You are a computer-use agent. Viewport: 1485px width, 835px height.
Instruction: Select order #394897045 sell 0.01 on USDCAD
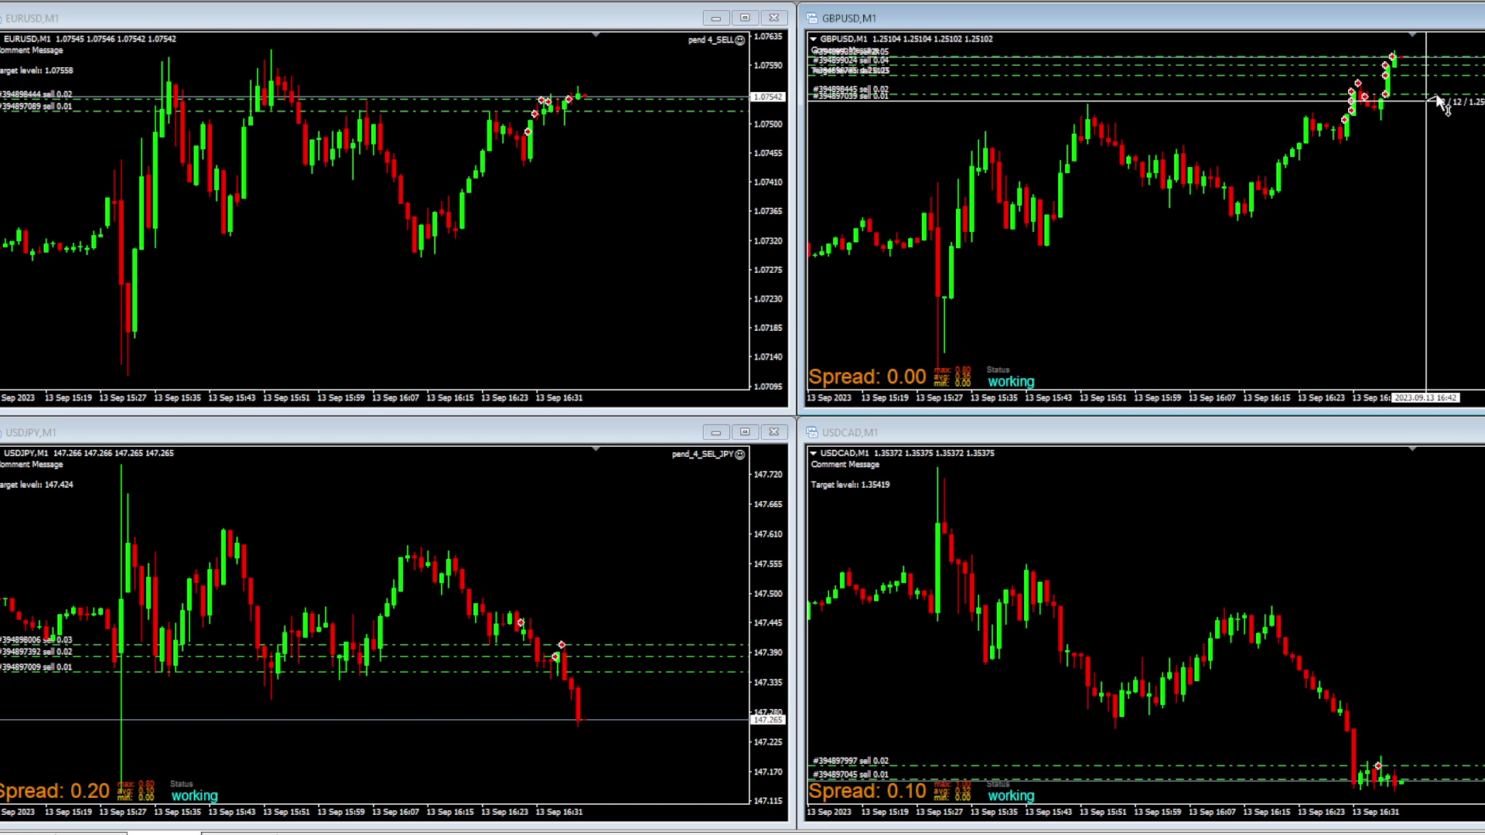click(851, 775)
